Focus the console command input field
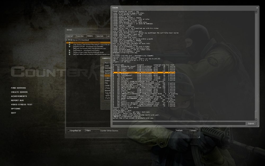Image resolution: width=265 pixels, height=166 pixels. pyautogui.click(x=179, y=124)
